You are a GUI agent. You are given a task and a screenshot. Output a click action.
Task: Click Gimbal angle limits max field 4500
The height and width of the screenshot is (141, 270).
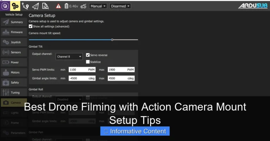click(x=121, y=78)
